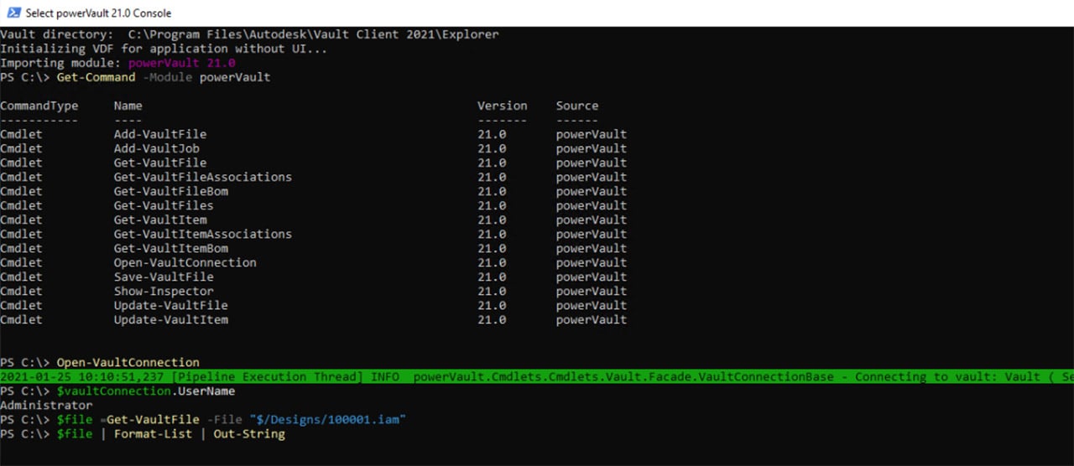Click the Get-VaultItemBom cmdlet name
Image resolution: width=1074 pixels, height=466 pixels.
(170, 248)
